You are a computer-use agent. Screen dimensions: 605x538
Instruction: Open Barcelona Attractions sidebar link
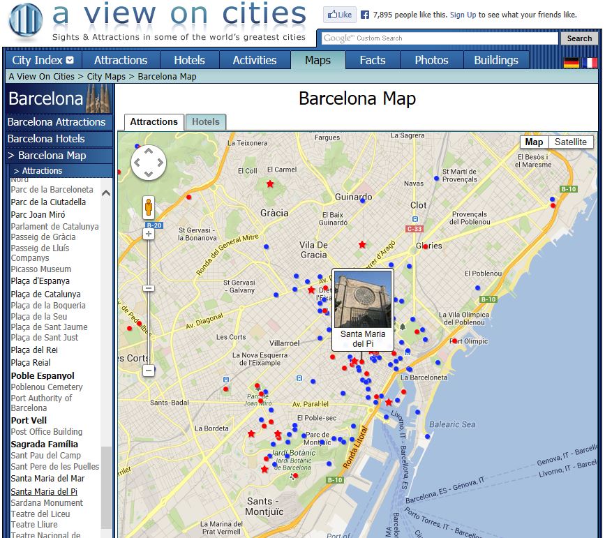click(59, 122)
